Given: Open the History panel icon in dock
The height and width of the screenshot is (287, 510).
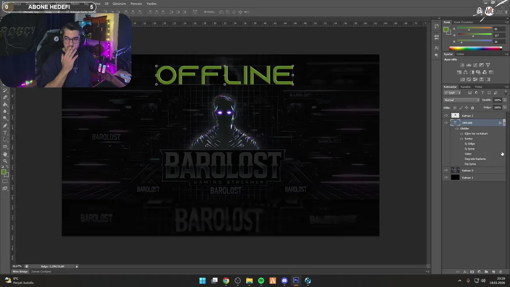Looking at the screenshot, I should 437,26.
